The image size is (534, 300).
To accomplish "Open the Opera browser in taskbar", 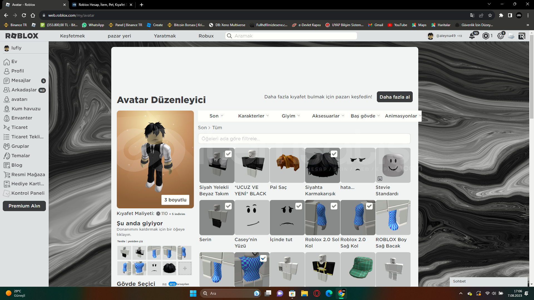I will (x=317, y=293).
